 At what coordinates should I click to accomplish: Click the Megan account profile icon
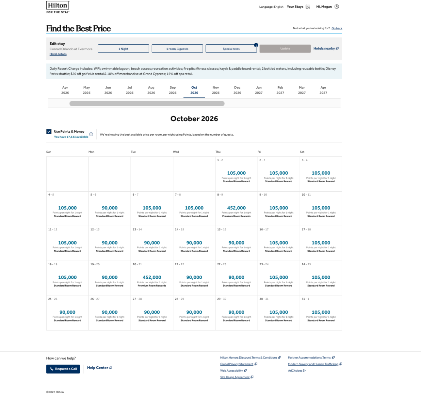point(337,7)
